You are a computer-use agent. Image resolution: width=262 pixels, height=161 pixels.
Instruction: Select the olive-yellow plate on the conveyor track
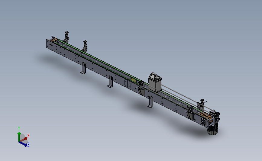click(x=134, y=80)
